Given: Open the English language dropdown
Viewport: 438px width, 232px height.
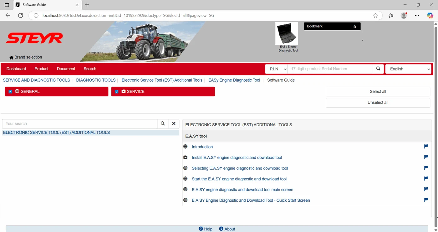Looking at the screenshot, I should pyautogui.click(x=409, y=69).
